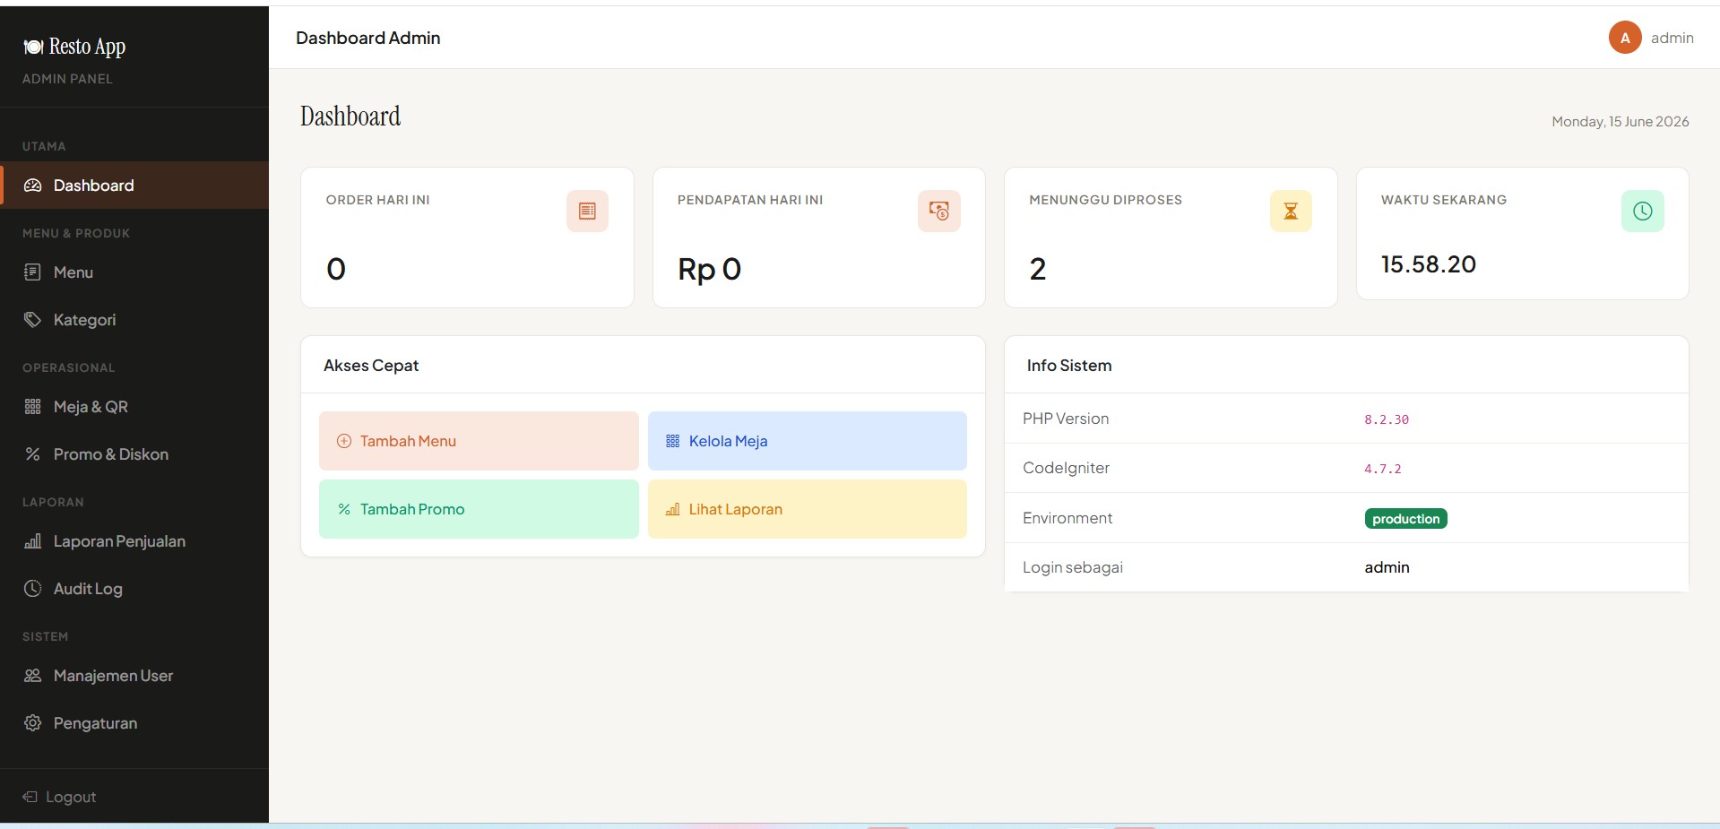Click the Audit Log clock icon
This screenshot has width=1720, height=829.
pos(32,589)
